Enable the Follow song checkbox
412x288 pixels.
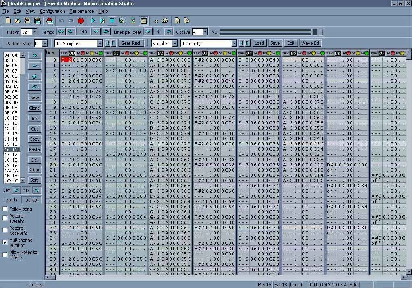[5, 209]
